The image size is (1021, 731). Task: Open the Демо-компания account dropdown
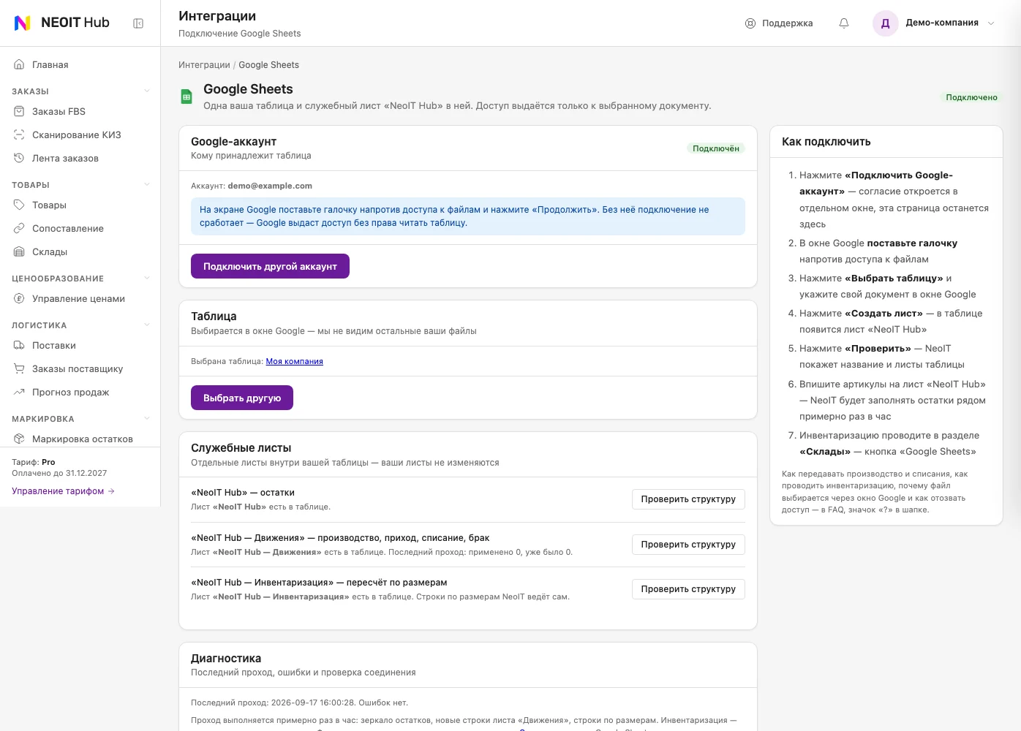click(x=991, y=23)
